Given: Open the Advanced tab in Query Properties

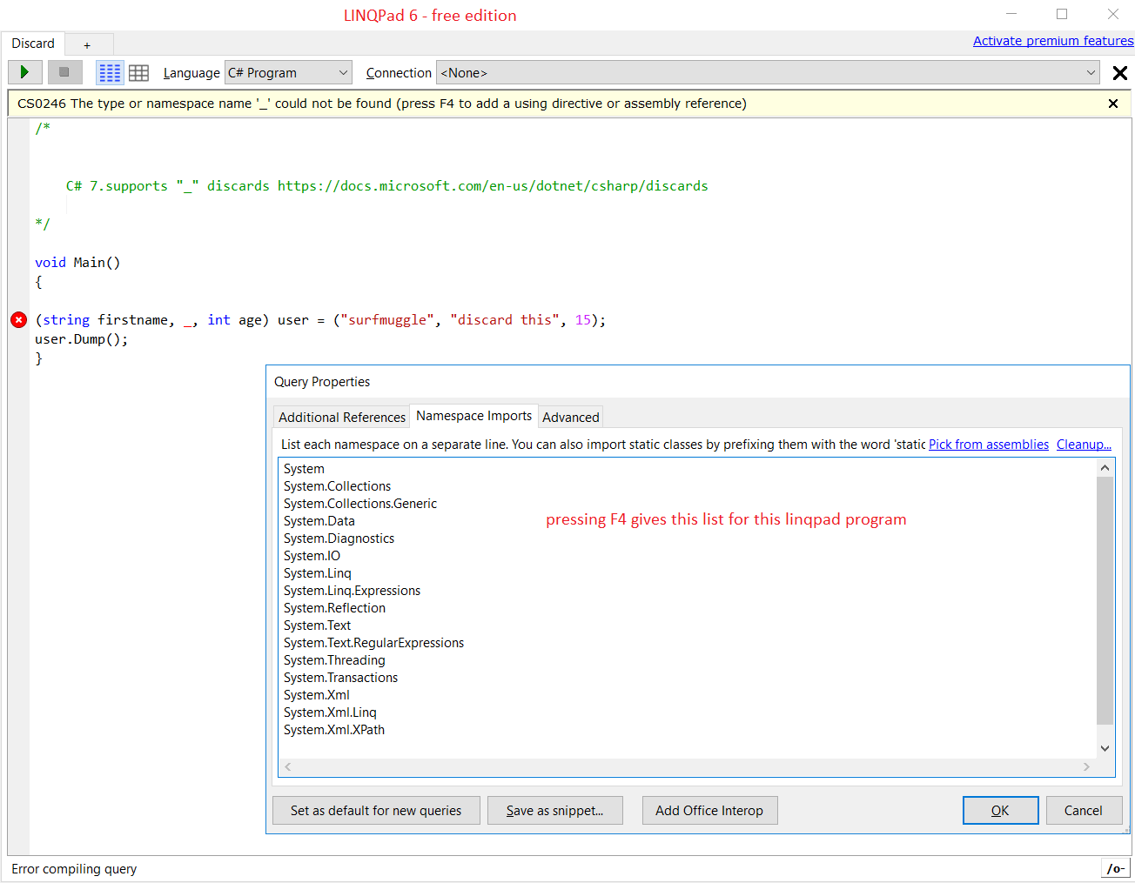Looking at the screenshot, I should coord(571,418).
